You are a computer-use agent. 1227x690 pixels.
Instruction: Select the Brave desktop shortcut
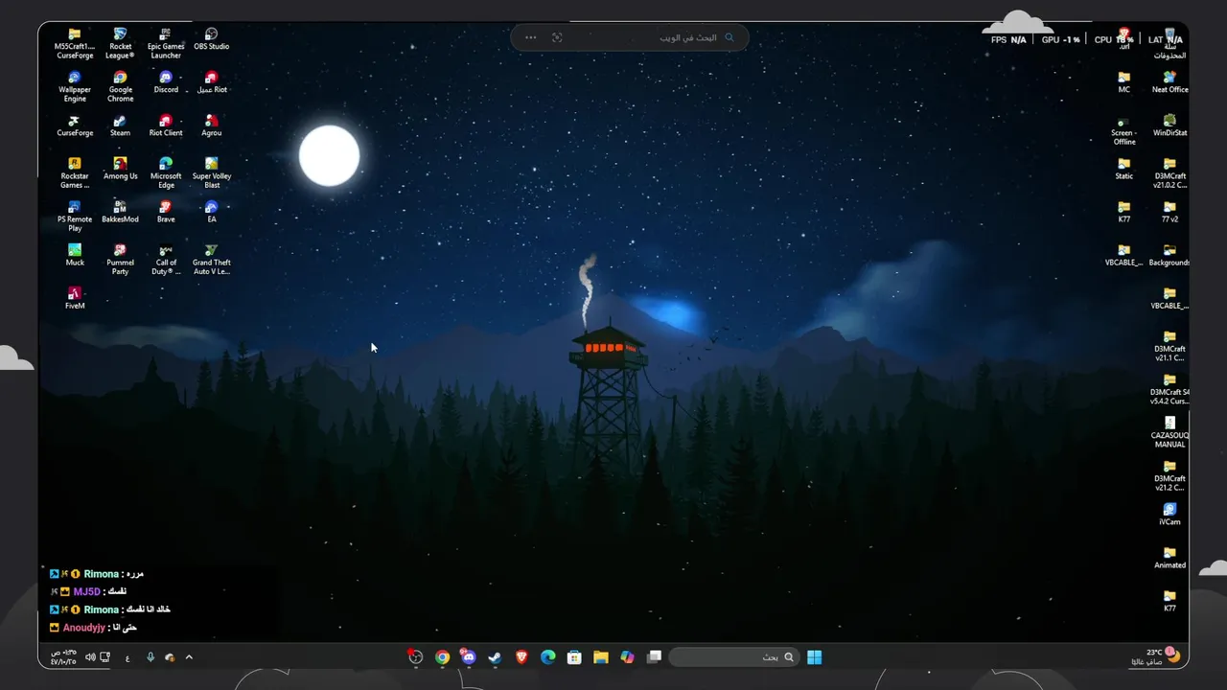coord(166,212)
